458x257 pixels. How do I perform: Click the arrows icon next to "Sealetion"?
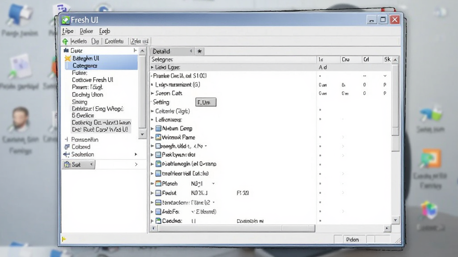coord(67,154)
